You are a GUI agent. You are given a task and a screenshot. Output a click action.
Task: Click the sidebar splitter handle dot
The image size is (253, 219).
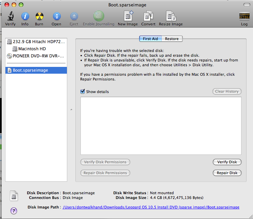71,110
